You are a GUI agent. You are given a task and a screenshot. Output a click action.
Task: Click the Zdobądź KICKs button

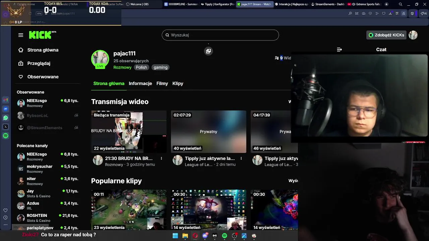(x=386, y=35)
